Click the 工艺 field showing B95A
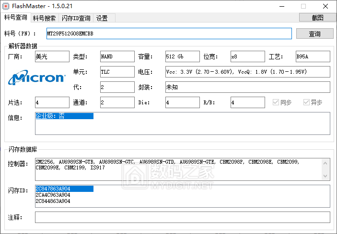The image size is (337, 234). coord(313,56)
